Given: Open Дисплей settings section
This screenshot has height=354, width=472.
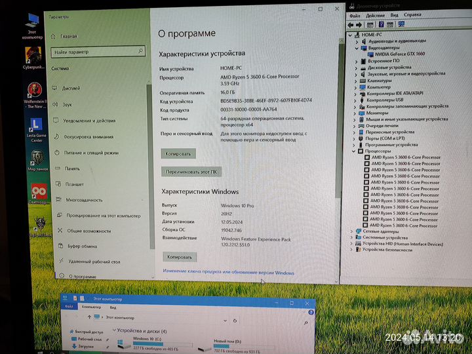Looking at the screenshot, I should [66, 88].
